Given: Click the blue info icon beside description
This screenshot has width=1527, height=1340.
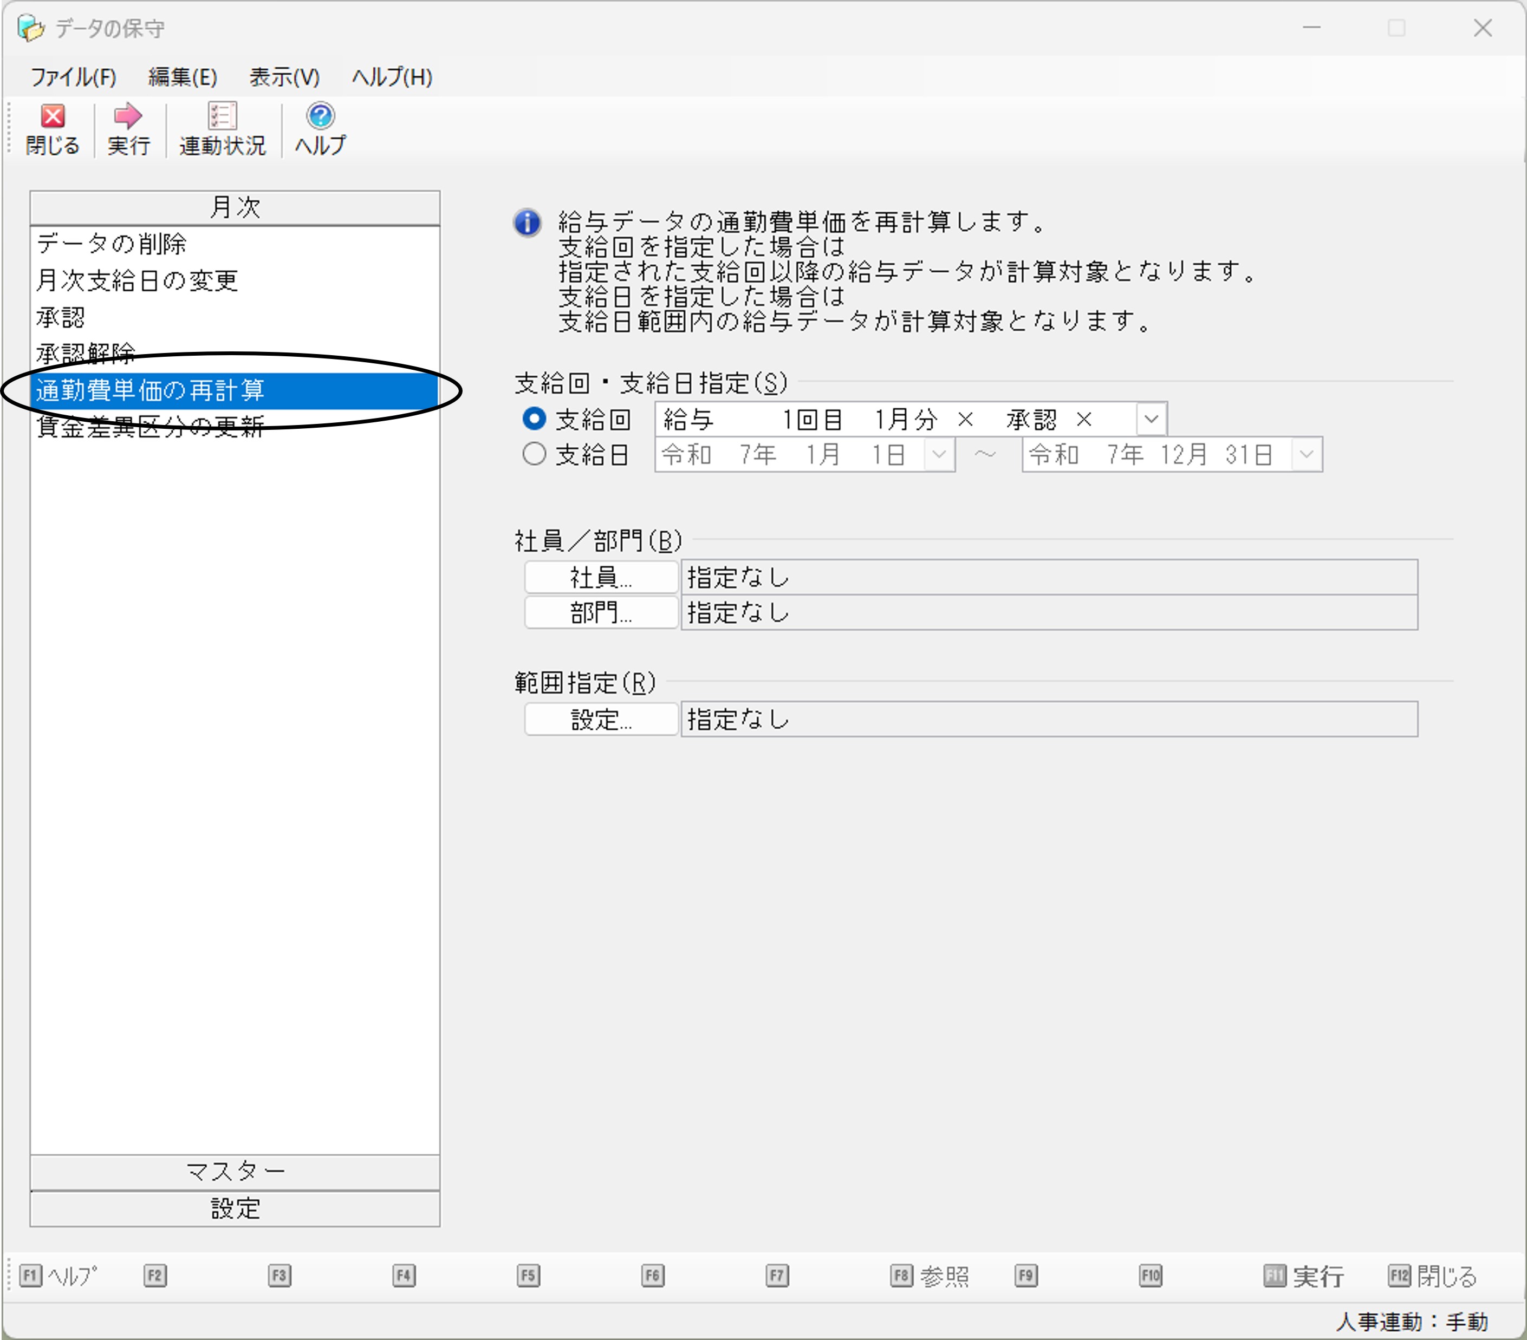Looking at the screenshot, I should click(528, 223).
